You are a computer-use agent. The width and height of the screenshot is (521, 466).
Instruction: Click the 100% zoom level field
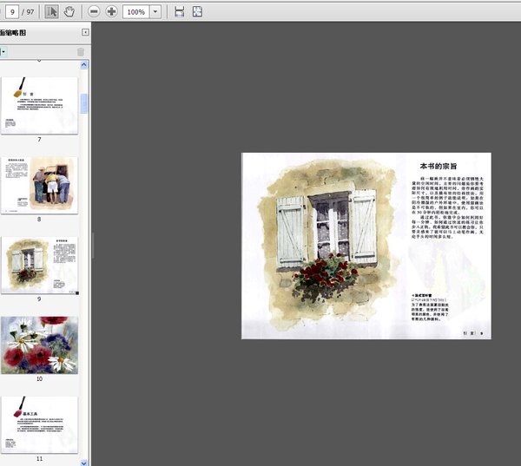coord(136,12)
